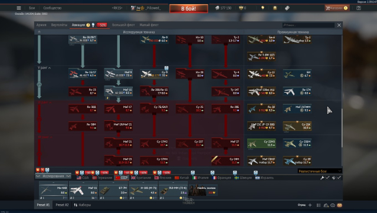Click the Golden Eagles currency icon

(x=241, y=8)
